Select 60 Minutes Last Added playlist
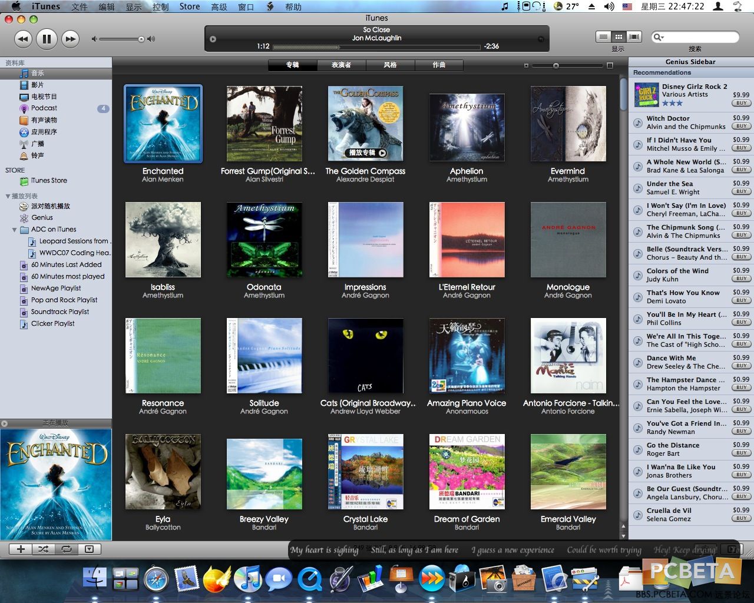The height and width of the screenshot is (603, 754). click(x=56, y=265)
